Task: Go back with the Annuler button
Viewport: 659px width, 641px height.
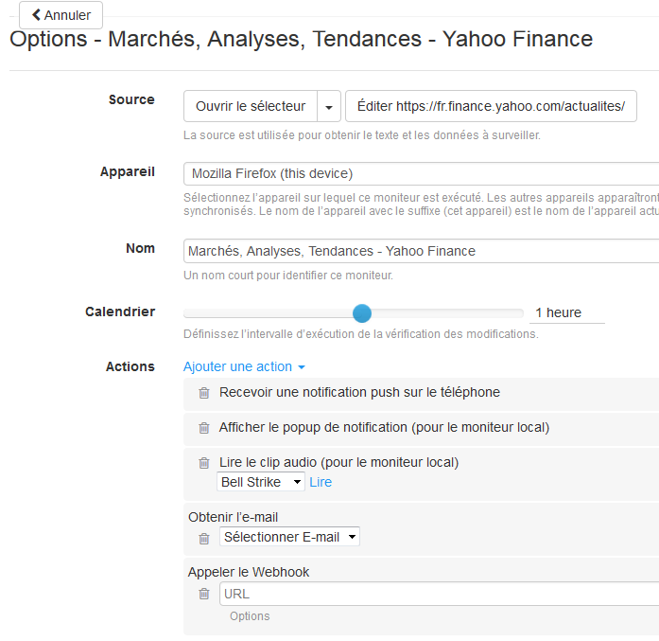Action: coord(61,15)
